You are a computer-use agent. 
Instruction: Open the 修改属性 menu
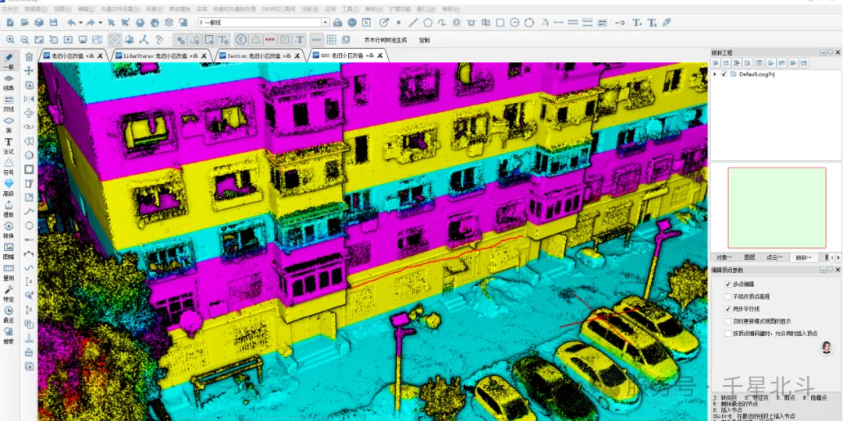click(x=180, y=9)
